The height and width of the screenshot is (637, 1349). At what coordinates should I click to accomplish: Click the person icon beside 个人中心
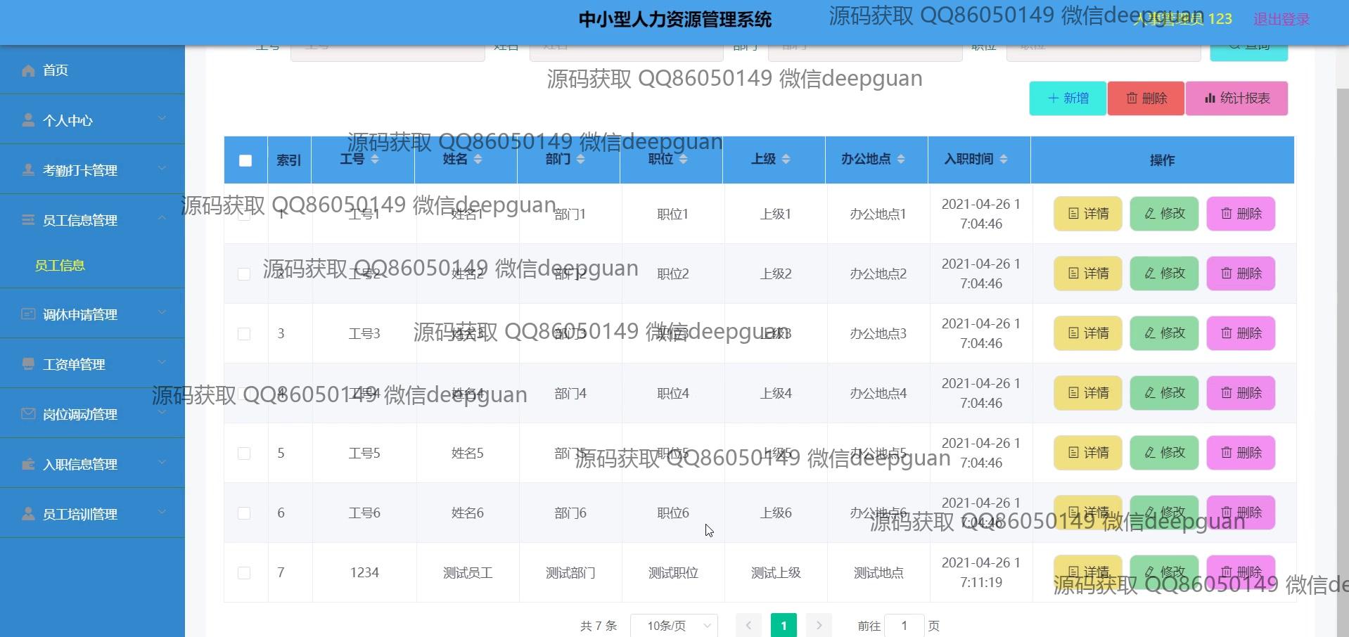pos(28,120)
